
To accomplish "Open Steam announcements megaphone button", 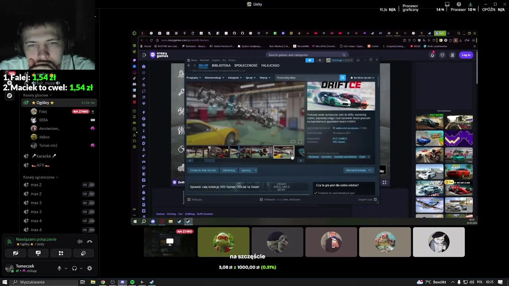I will (310, 60).
